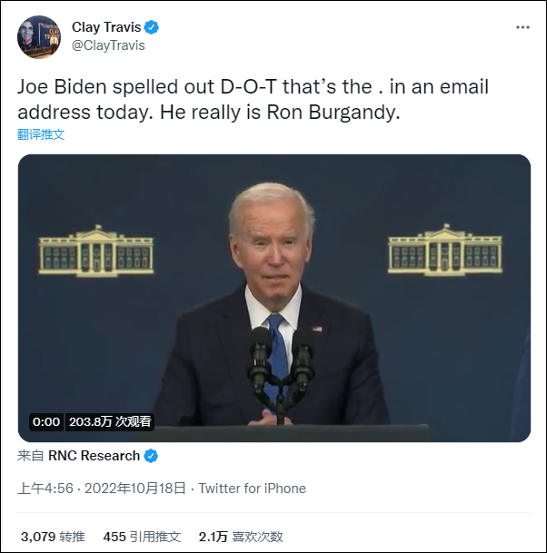The image size is (547, 553).
Task: Open the Clay Travis display name
Action: click(105, 27)
